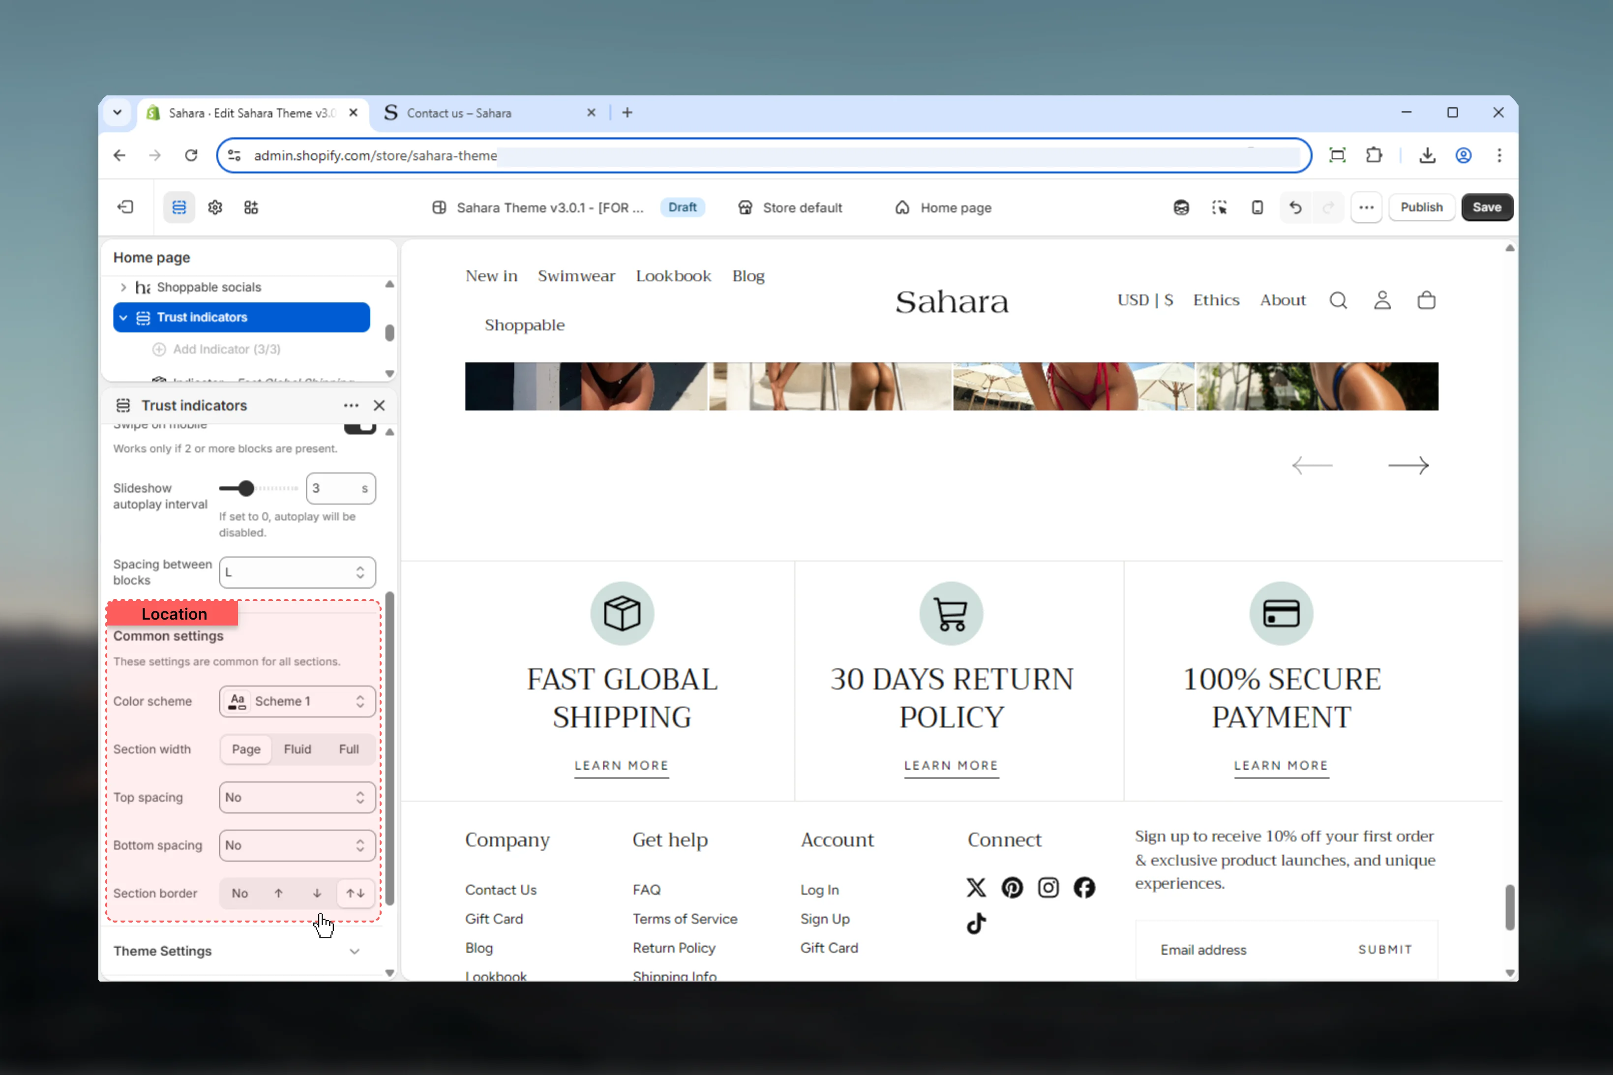Set Section border to top arrow
This screenshot has height=1075, width=1613.
(x=278, y=893)
